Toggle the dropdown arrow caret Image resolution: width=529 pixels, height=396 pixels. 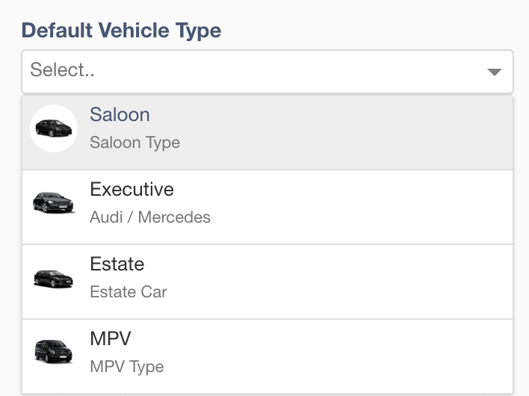[494, 72]
